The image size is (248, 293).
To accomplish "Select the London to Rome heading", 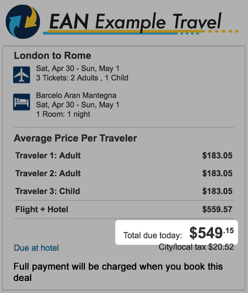I will tap(53, 55).
